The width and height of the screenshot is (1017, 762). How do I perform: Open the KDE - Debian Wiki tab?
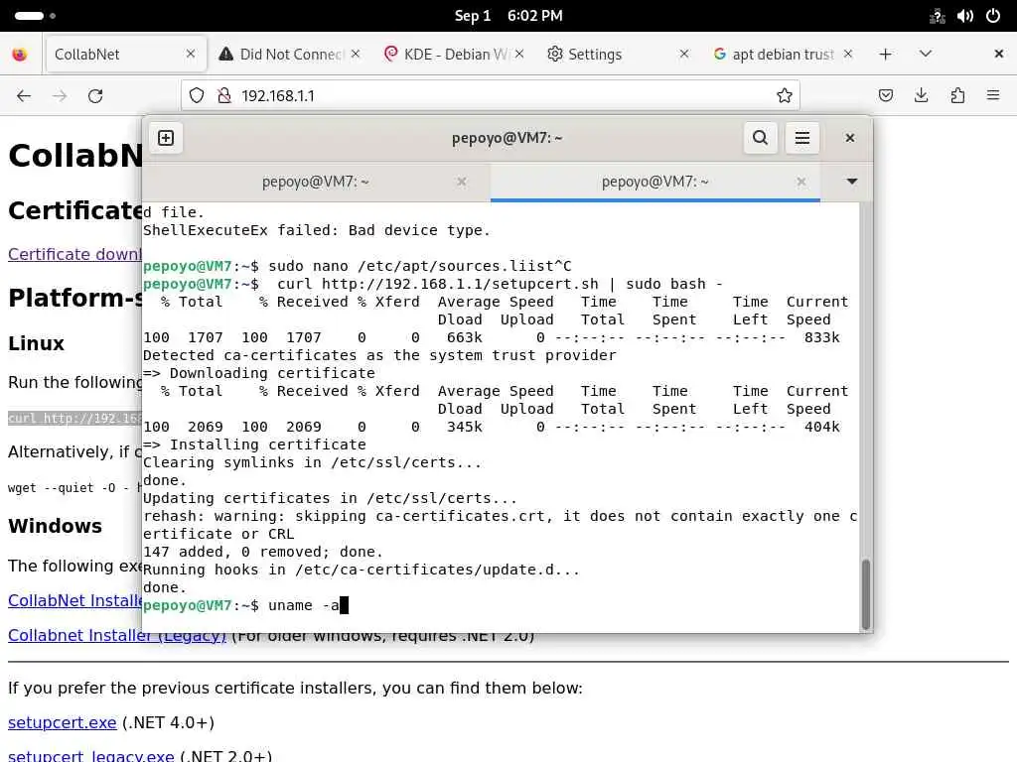click(x=454, y=55)
